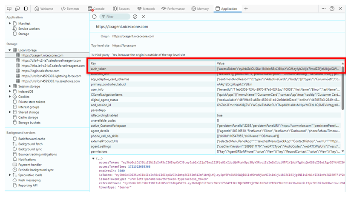Select https://login.salesforce.com origin
The width and height of the screenshot is (351, 197).
coord(40,71)
